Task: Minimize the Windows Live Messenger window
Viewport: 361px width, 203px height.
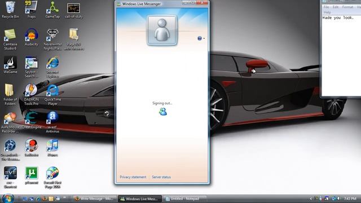Action: coord(186,3)
